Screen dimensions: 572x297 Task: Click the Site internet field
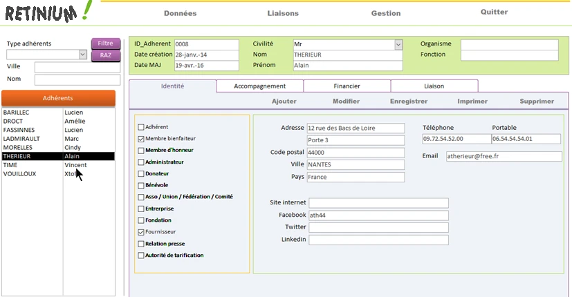point(378,203)
